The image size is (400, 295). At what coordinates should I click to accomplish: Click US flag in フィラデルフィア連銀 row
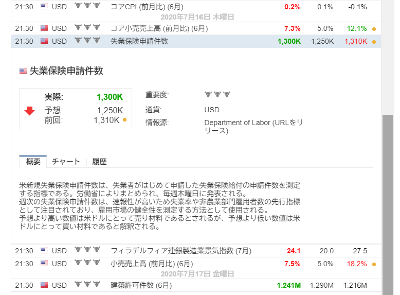pyautogui.click(x=44, y=251)
